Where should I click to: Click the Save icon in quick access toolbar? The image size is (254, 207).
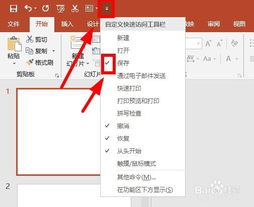(14, 9)
